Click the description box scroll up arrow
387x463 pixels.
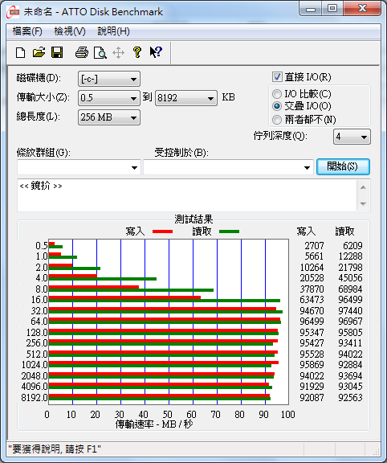coord(363,187)
